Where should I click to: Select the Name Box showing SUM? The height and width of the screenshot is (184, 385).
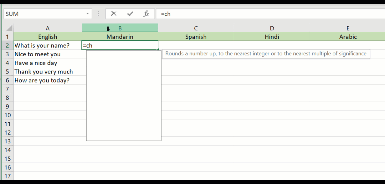44,14
